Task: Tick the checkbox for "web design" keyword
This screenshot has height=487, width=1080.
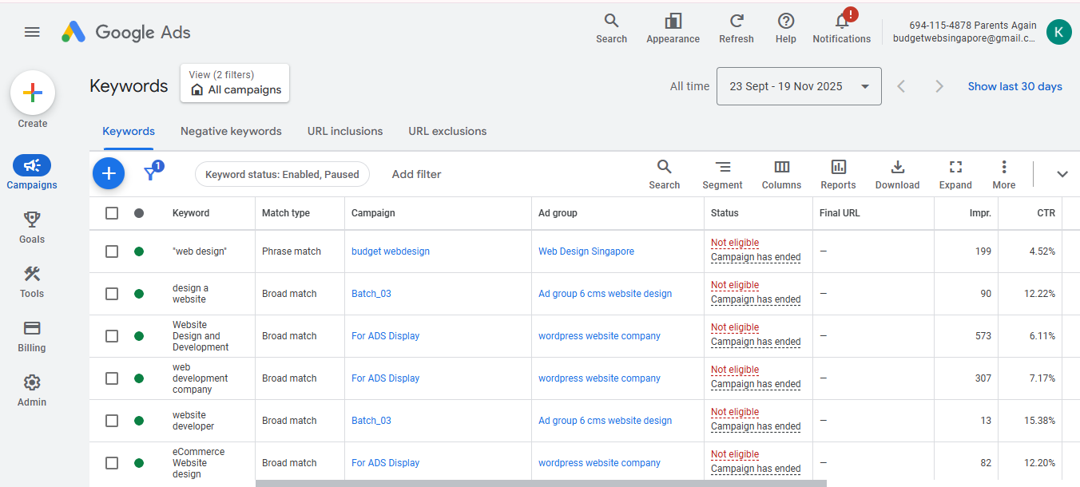Action: coord(112,251)
